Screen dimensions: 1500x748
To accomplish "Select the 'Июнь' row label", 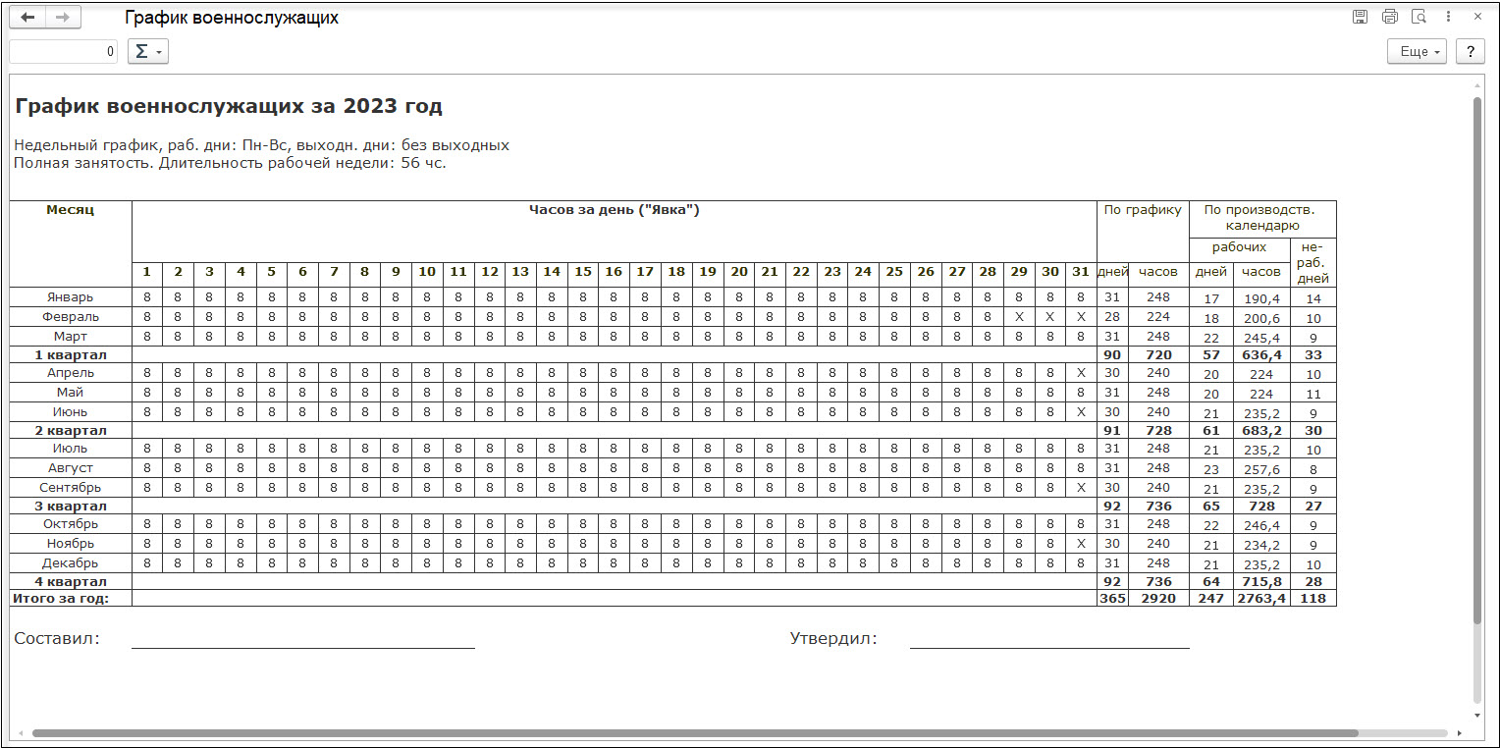I will point(71,411).
